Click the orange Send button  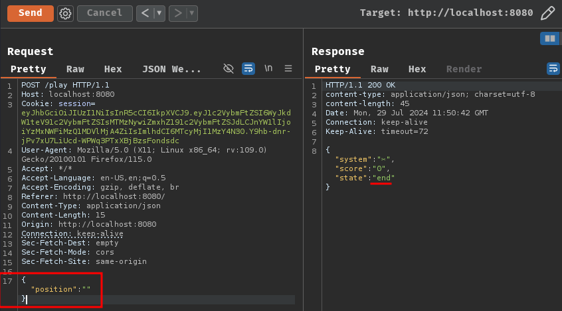pyautogui.click(x=31, y=13)
